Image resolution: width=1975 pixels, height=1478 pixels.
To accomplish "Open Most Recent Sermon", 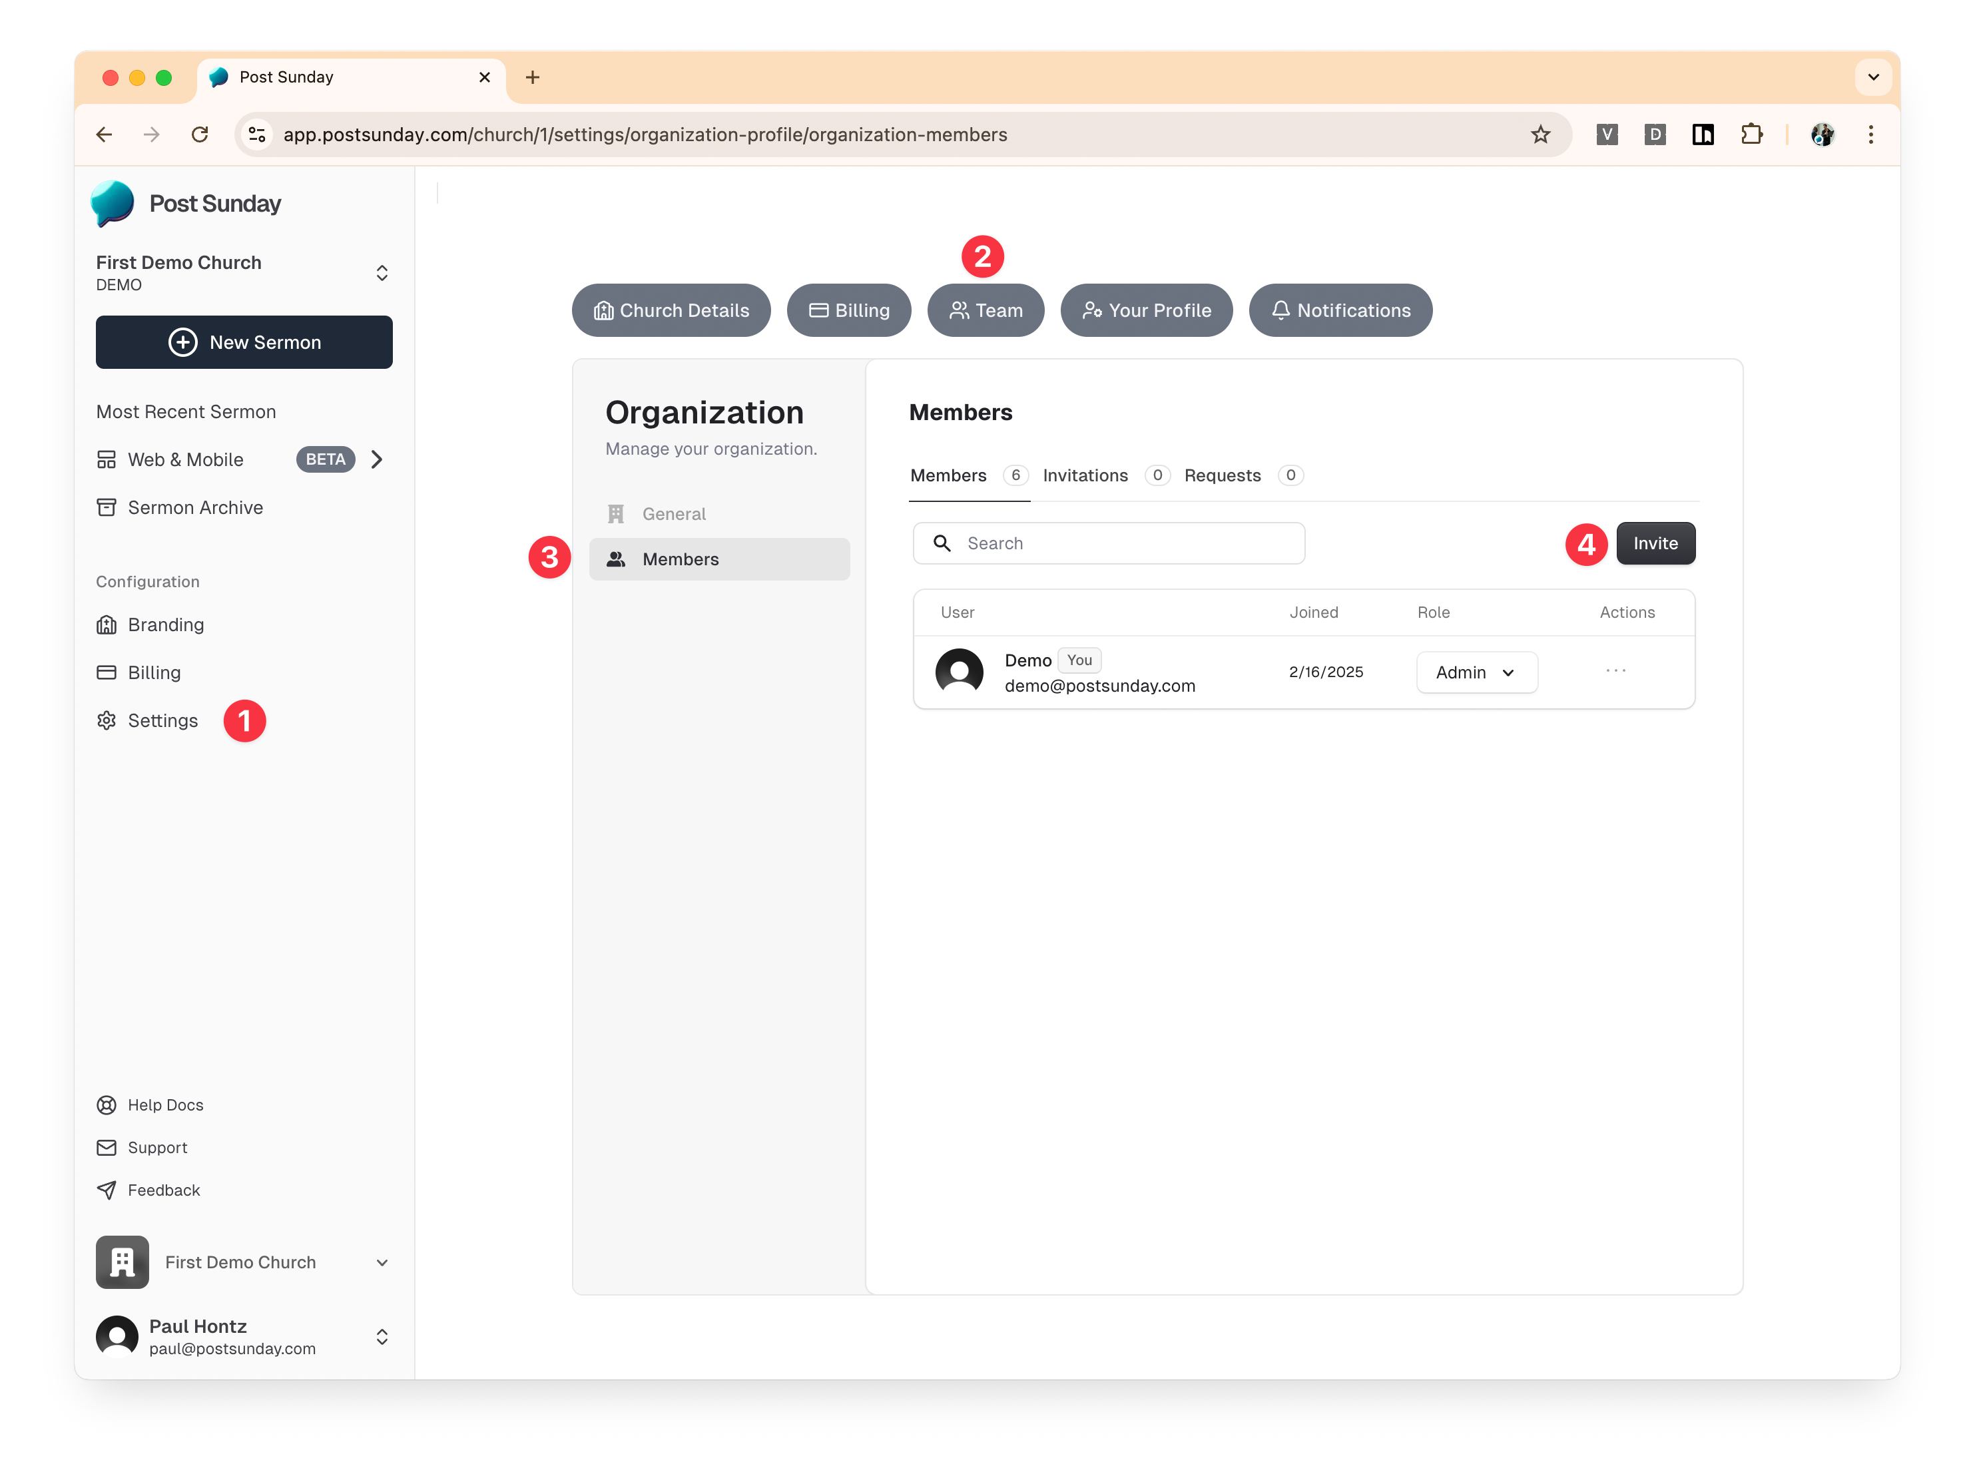I will click(x=186, y=412).
